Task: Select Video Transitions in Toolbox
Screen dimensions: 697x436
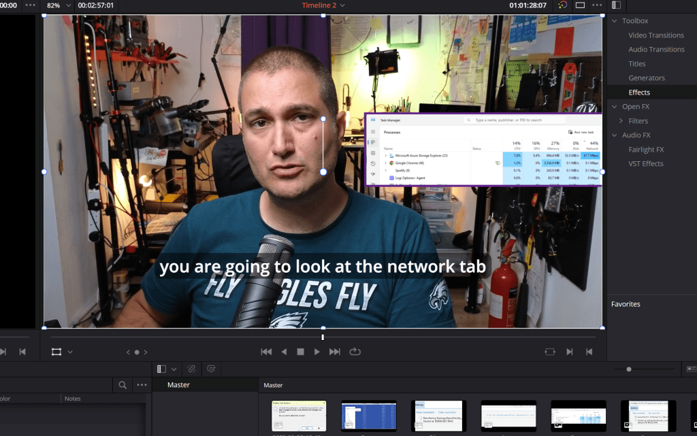Action: click(656, 35)
